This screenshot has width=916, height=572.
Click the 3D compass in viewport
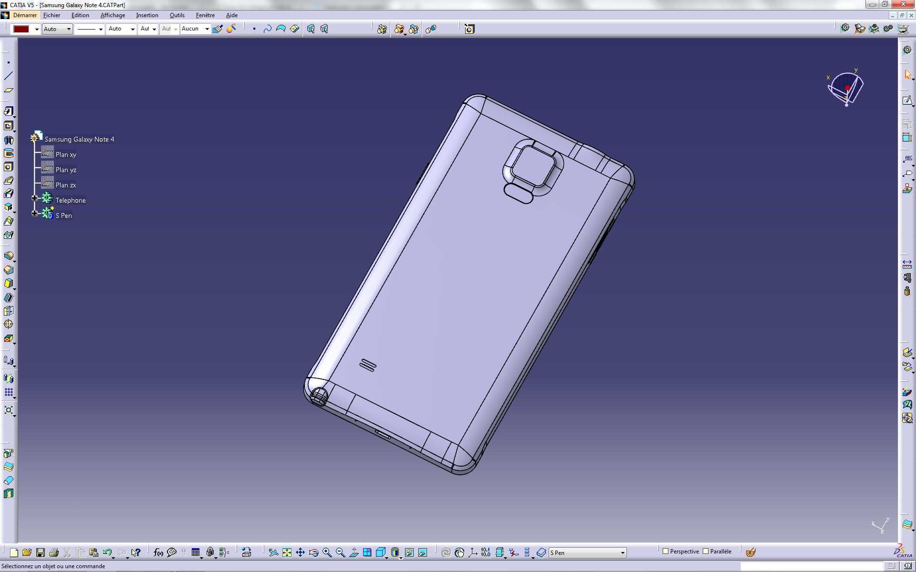(x=846, y=89)
